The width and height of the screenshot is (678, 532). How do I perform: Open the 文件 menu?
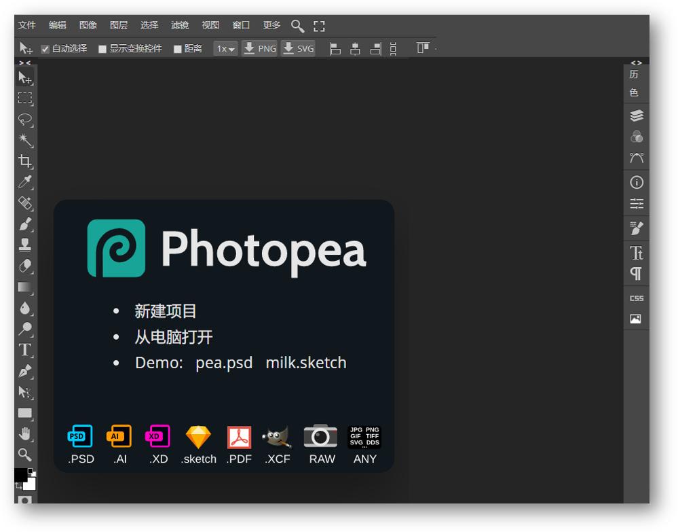pos(27,25)
